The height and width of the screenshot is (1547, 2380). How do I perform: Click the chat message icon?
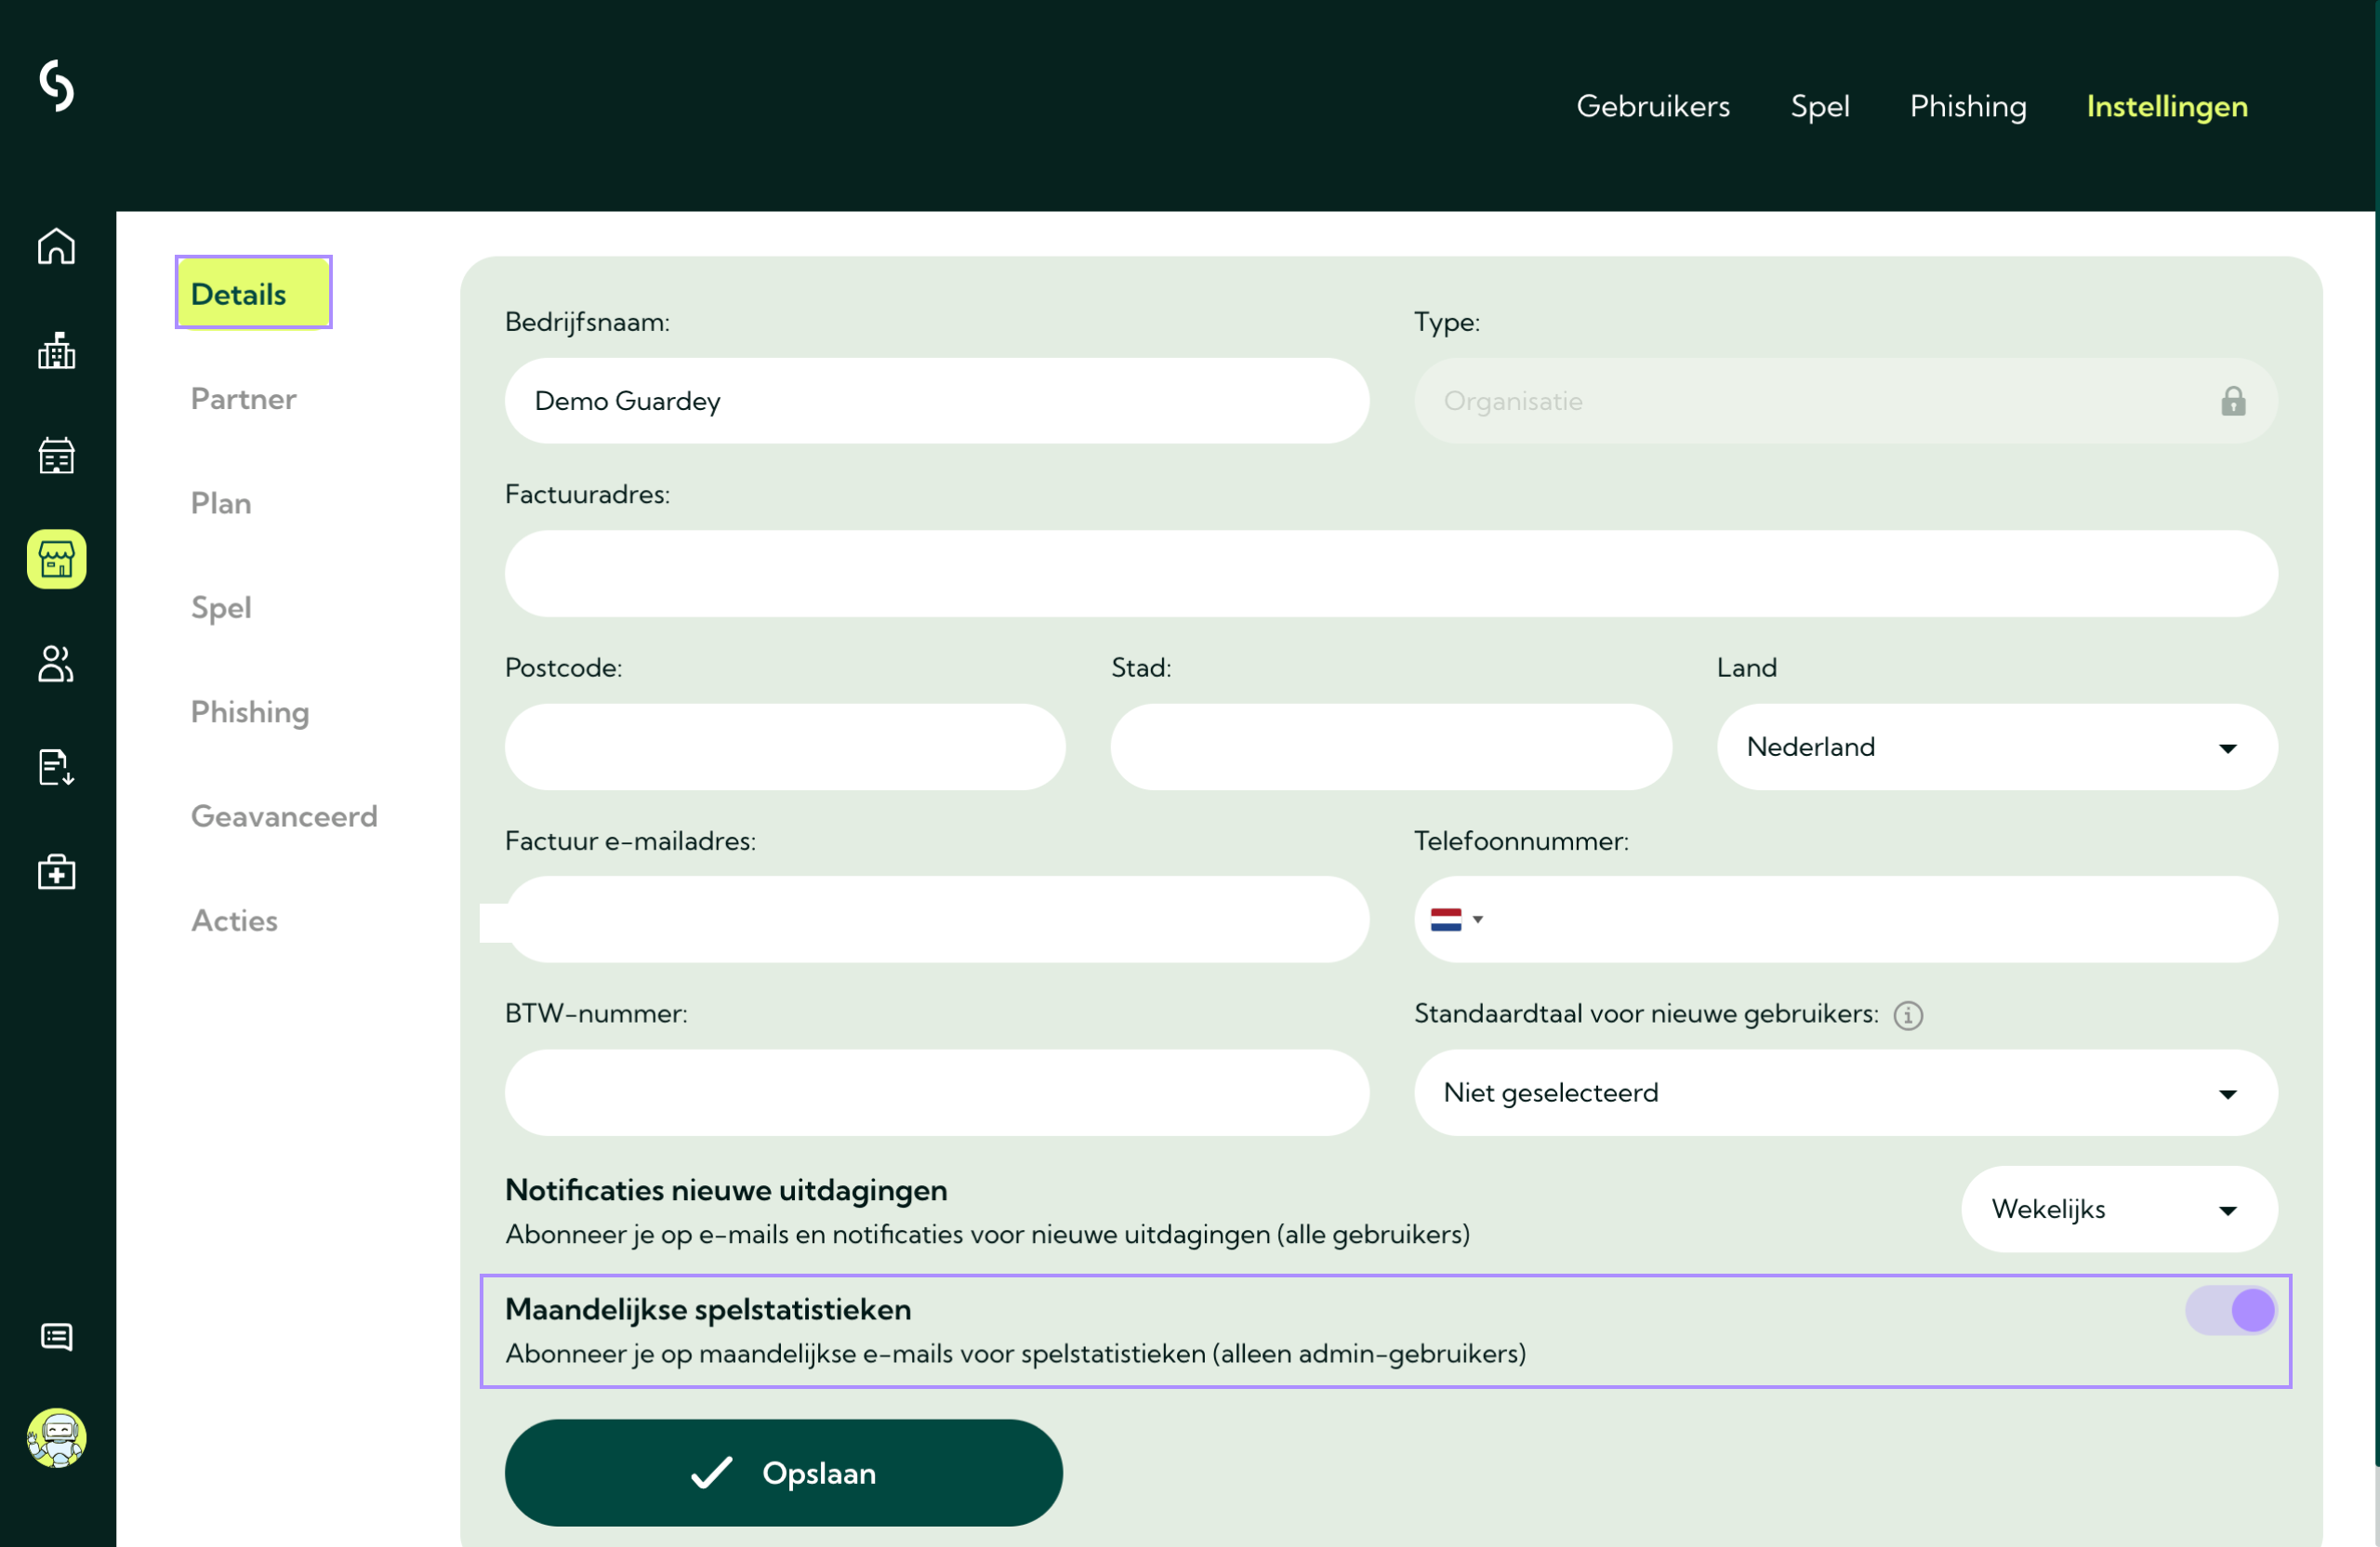click(x=56, y=1337)
